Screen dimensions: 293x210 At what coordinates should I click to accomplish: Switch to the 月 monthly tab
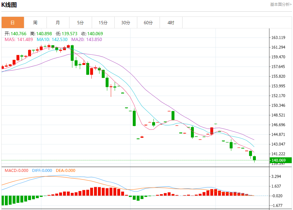tap(58, 23)
